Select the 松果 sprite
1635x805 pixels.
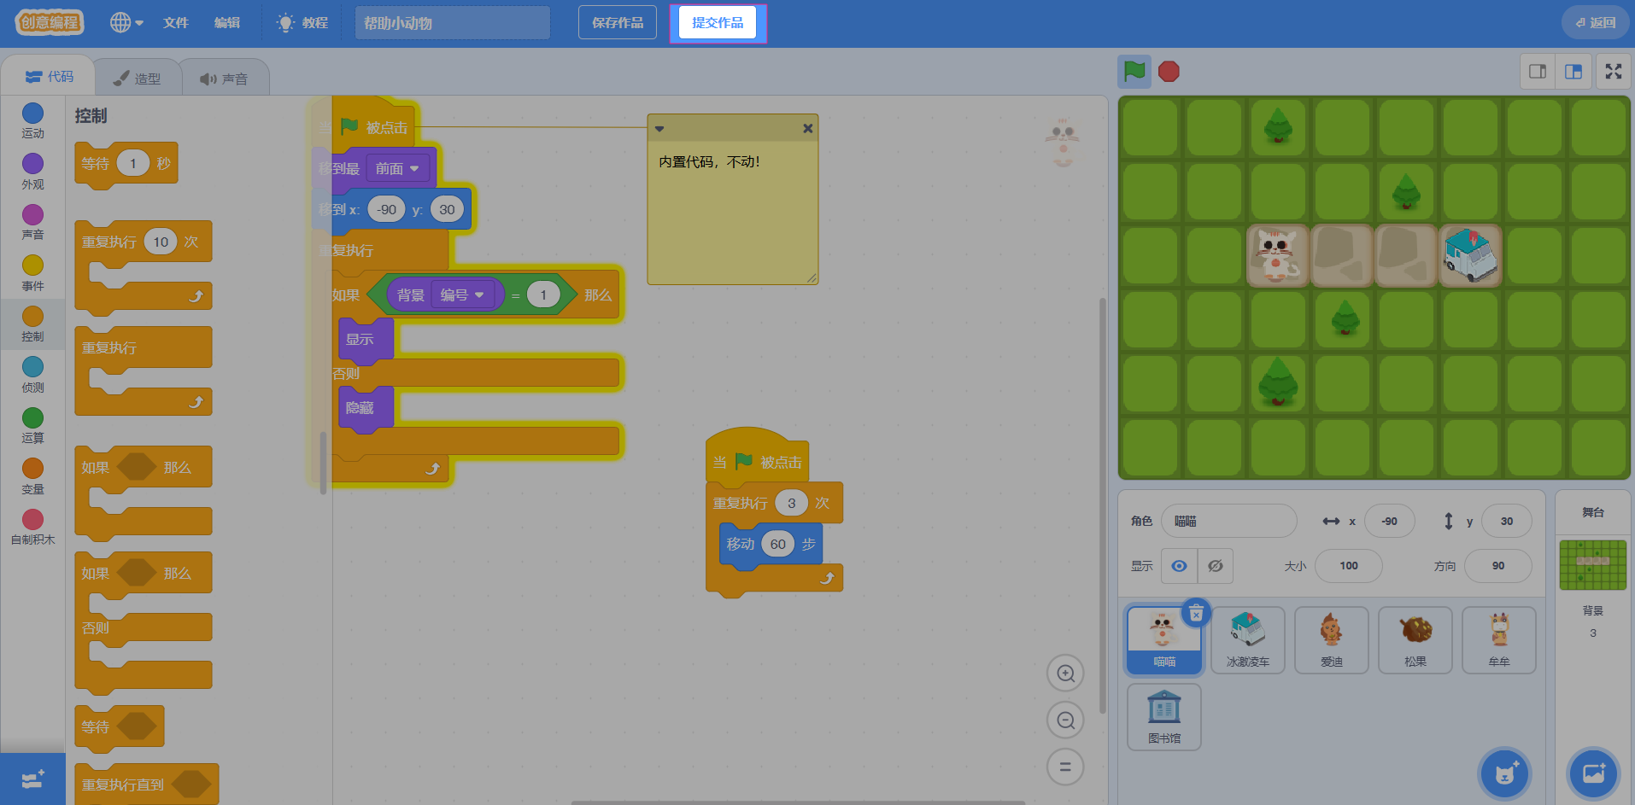point(1415,640)
